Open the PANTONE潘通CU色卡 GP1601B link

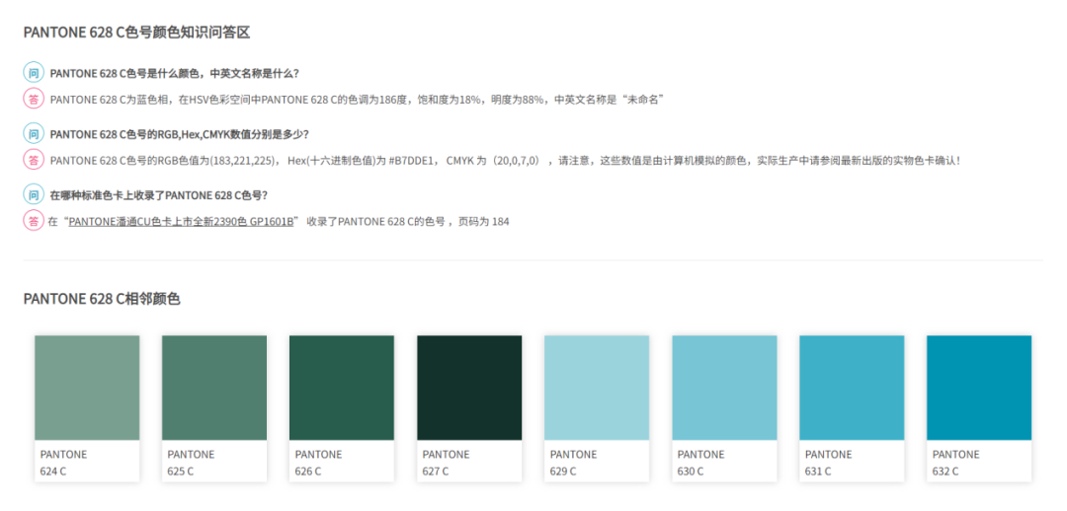[182, 222]
